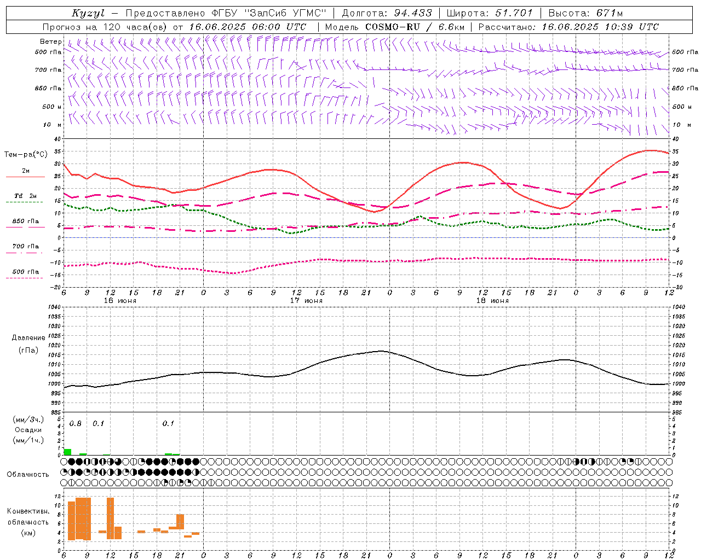This screenshot has height=560, width=701.
Task: Select the model name COSMO-RU / 6.6км
Action: (x=415, y=27)
